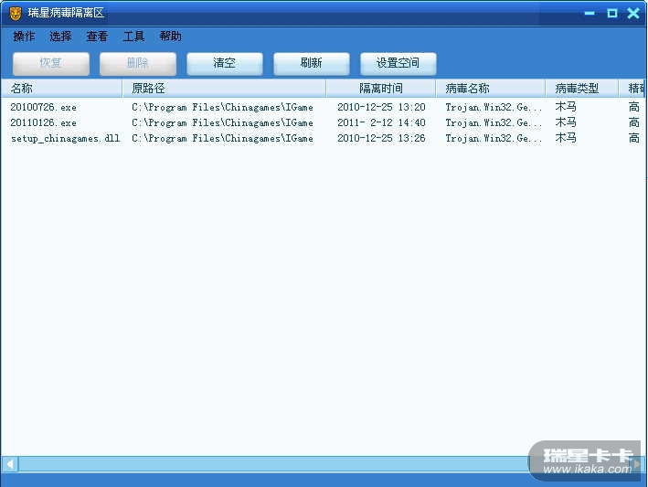
Task: Select the file 20110126.exe
Action: coord(43,122)
